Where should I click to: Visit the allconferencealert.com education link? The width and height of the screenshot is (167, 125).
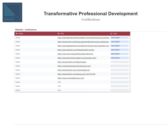tap(77, 58)
